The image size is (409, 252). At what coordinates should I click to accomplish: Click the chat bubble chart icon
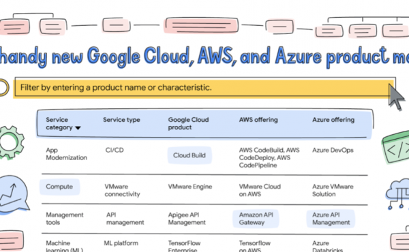pos(14,195)
